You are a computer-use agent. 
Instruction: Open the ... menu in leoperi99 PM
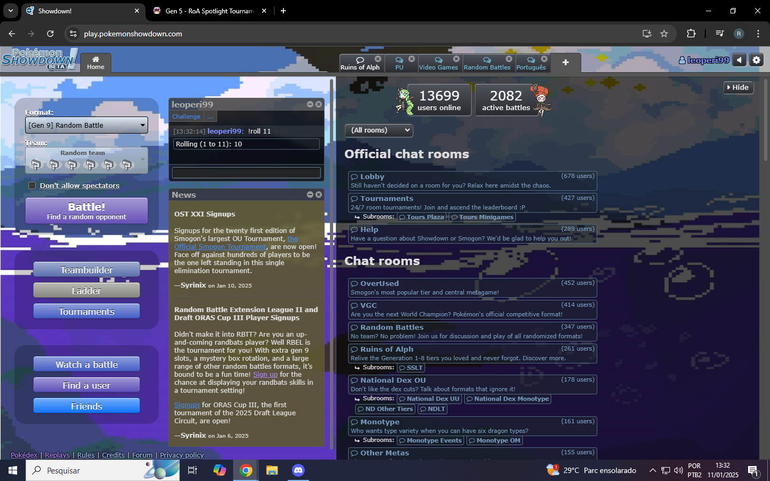pos(210,117)
